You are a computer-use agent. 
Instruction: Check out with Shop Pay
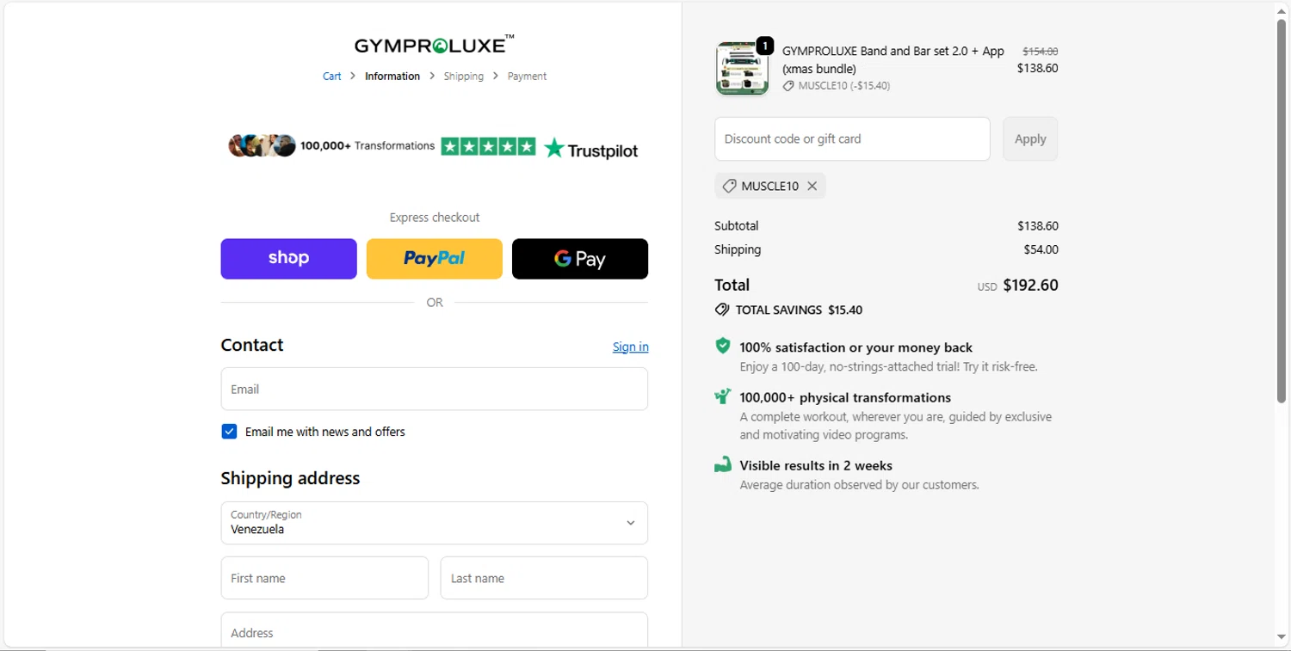coord(288,259)
